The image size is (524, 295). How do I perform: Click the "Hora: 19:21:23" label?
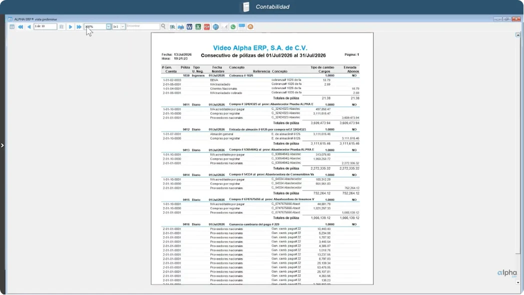click(x=175, y=59)
